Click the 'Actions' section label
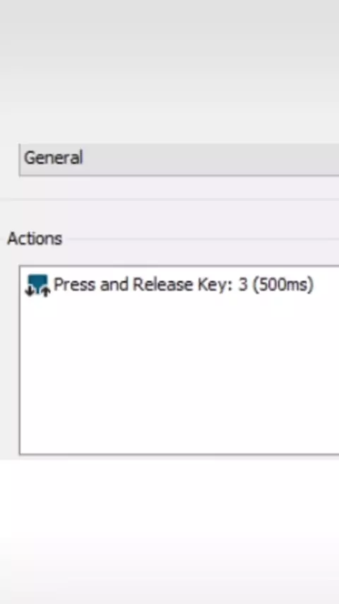 [x=35, y=239]
